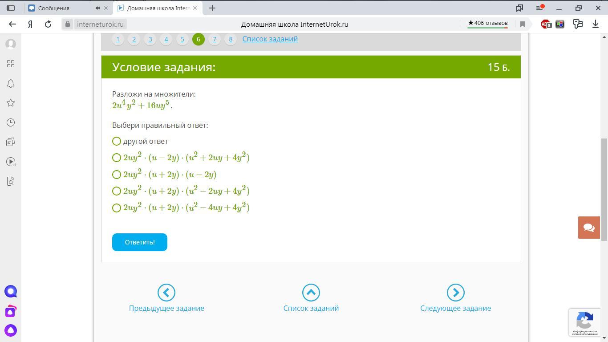Go to Предыдущее задание
608x342 pixels.
click(166, 298)
